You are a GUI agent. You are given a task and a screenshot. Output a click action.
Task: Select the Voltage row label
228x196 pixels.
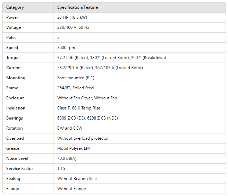[x=14, y=27]
